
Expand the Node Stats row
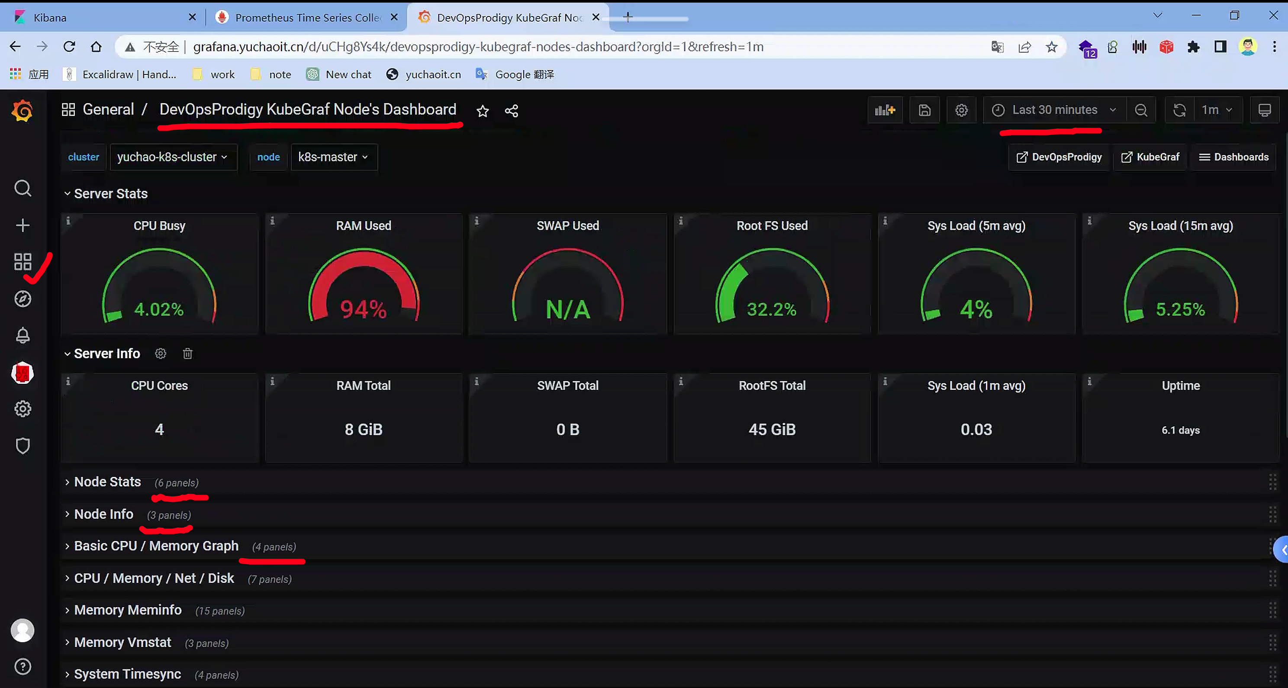[x=107, y=482]
